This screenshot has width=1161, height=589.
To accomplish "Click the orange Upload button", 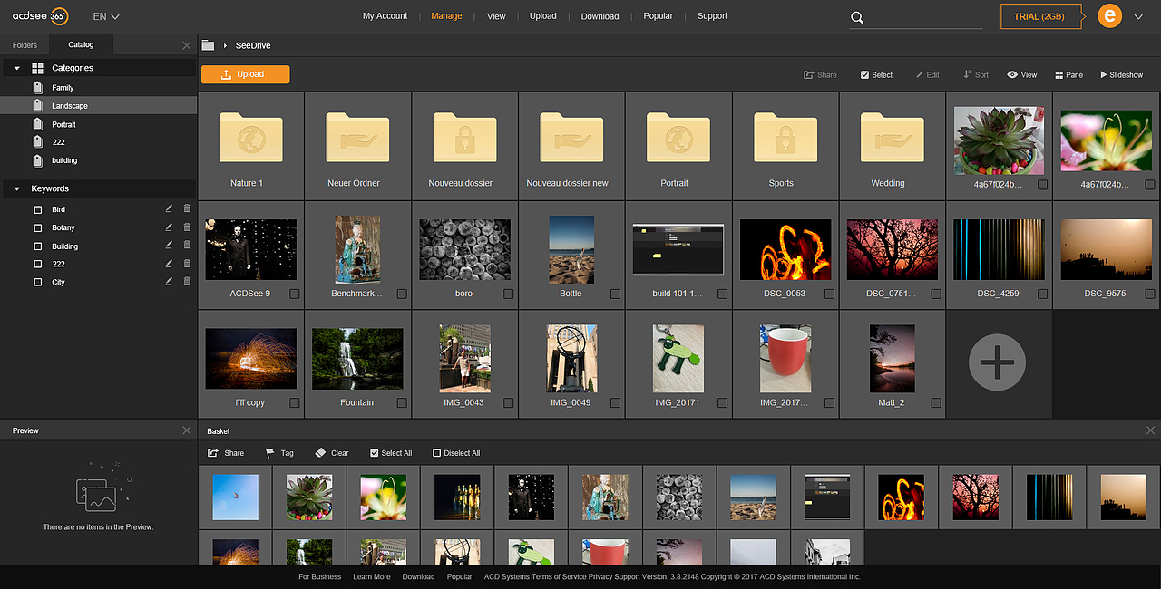I will pyautogui.click(x=246, y=74).
